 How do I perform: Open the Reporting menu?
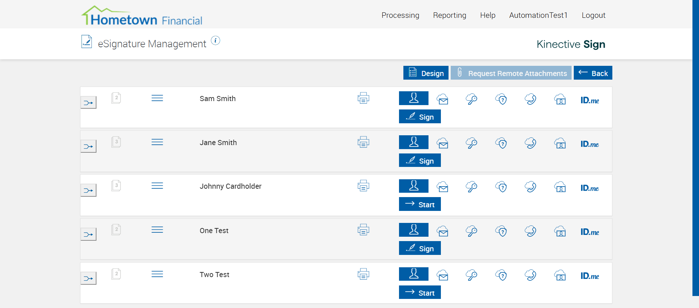449,15
